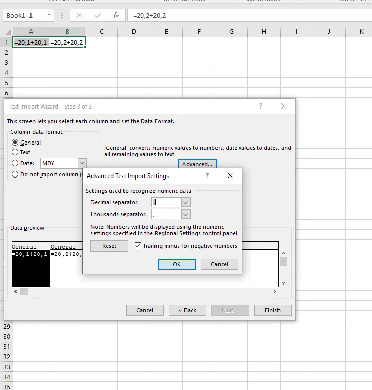Click the Insert Function fx icon
Viewport: 372px width, 390px height.
click(x=115, y=15)
